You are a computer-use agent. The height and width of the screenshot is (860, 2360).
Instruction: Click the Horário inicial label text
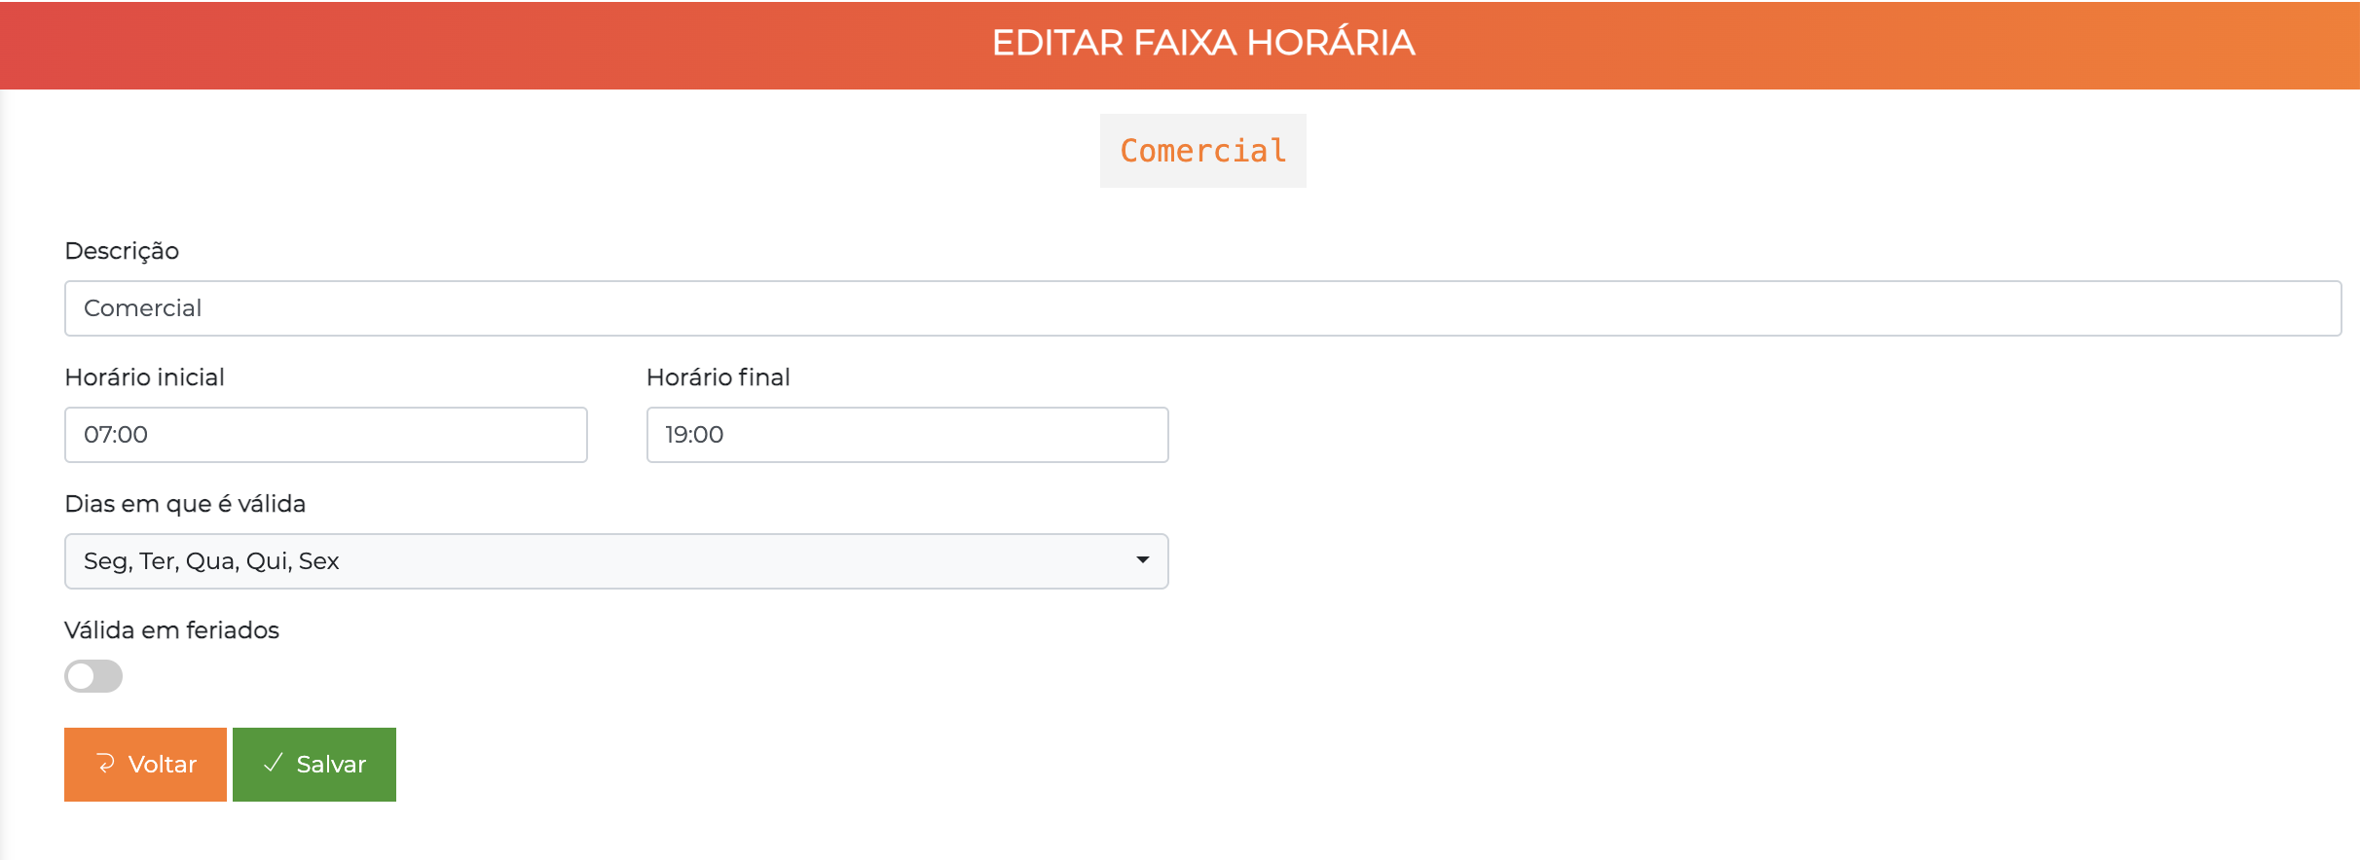pyautogui.click(x=144, y=377)
